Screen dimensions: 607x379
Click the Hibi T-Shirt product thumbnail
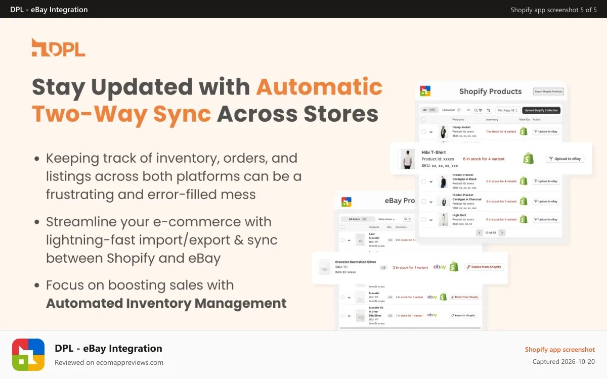pos(407,159)
